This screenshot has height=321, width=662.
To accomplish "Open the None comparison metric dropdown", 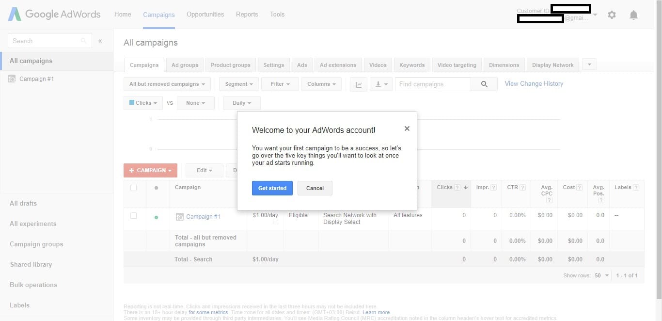I will 196,103.
